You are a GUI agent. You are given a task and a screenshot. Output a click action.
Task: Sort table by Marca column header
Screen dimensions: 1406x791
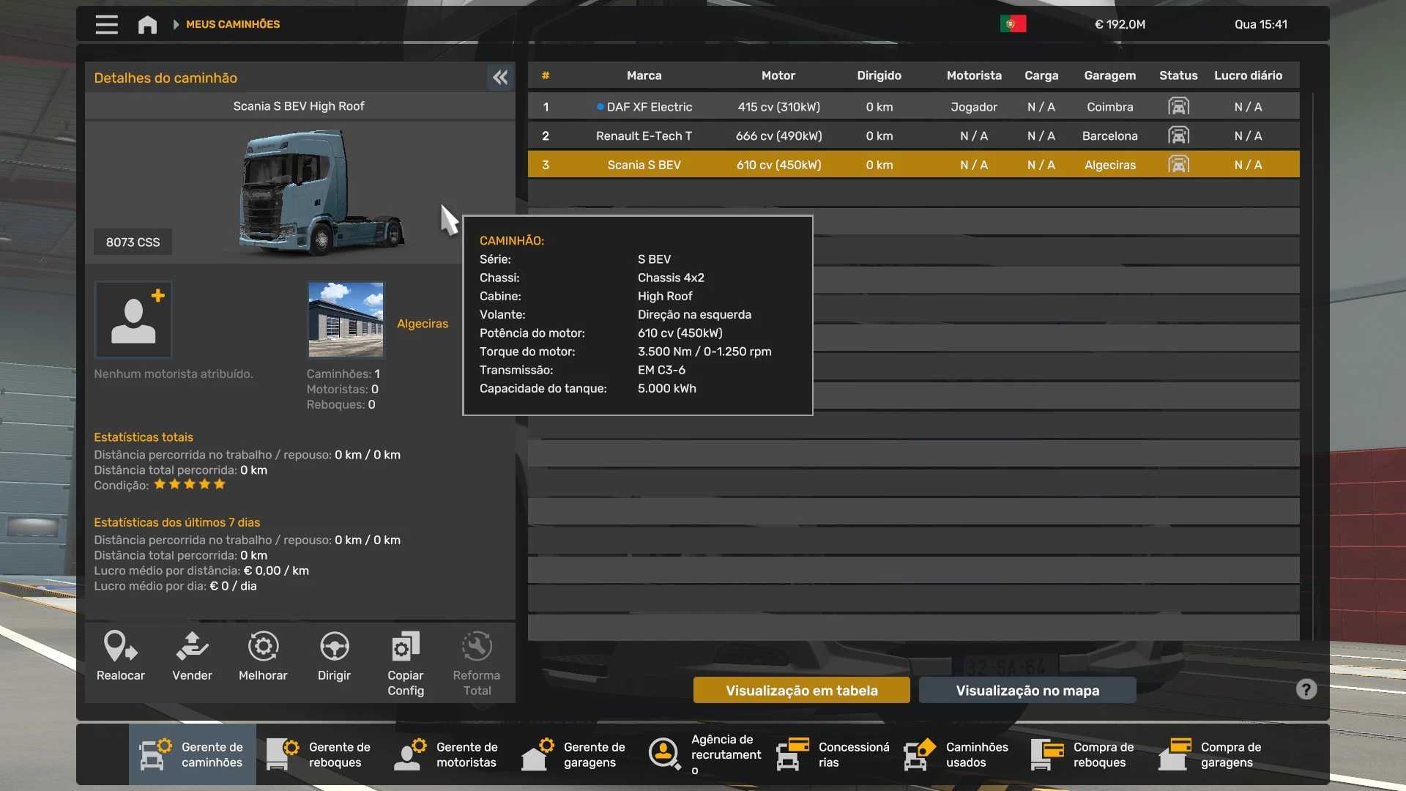click(x=644, y=75)
